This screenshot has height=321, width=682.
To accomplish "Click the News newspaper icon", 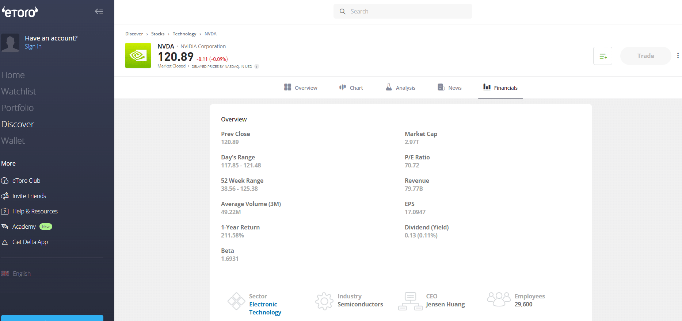I will click(x=441, y=87).
